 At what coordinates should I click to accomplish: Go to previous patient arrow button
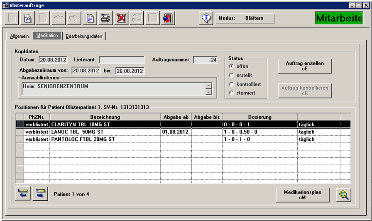click(24, 194)
